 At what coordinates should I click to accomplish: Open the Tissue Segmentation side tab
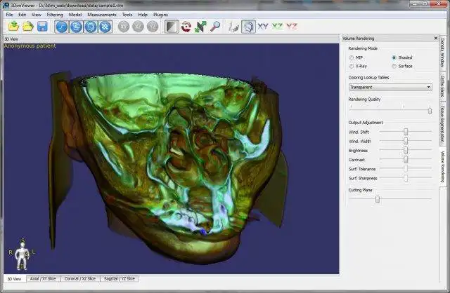coord(442,124)
